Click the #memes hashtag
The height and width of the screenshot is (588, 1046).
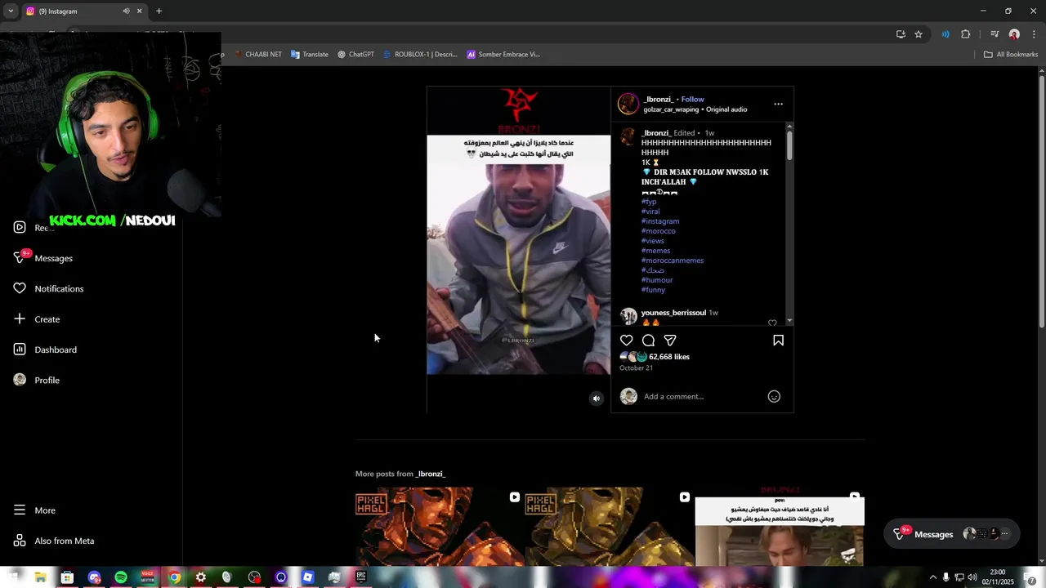click(656, 251)
